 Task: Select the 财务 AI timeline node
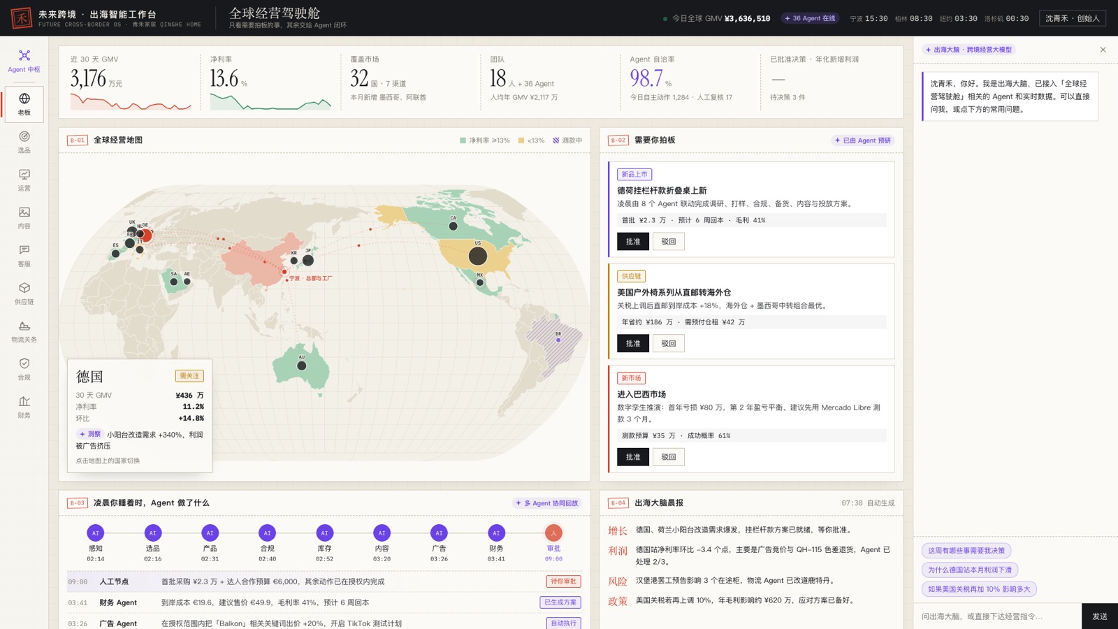tap(496, 533)
